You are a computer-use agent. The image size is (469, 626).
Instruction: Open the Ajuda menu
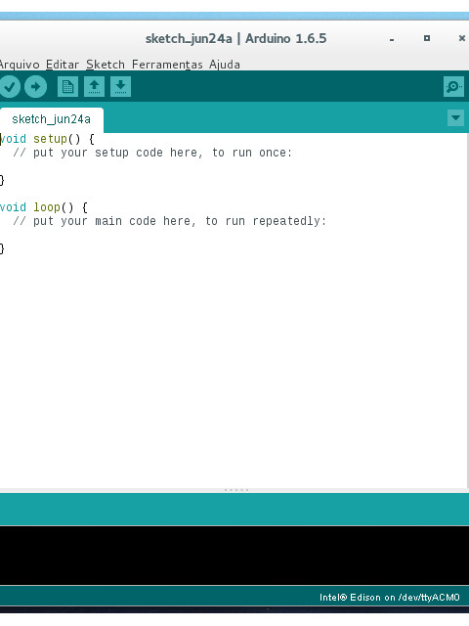point(225,65)
